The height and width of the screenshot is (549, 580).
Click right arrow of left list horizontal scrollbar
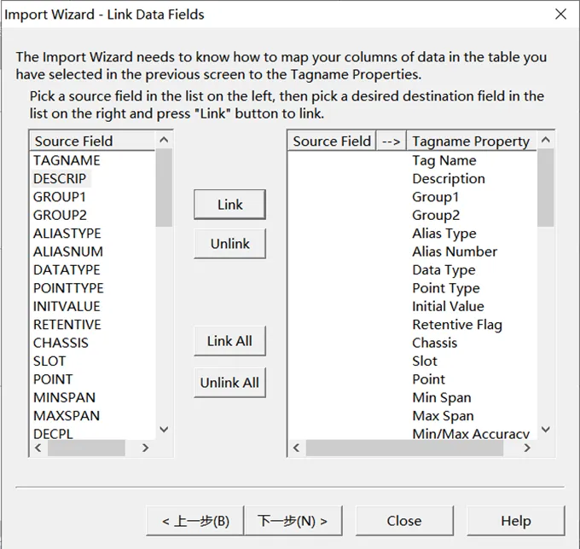(x=145, y=448)
